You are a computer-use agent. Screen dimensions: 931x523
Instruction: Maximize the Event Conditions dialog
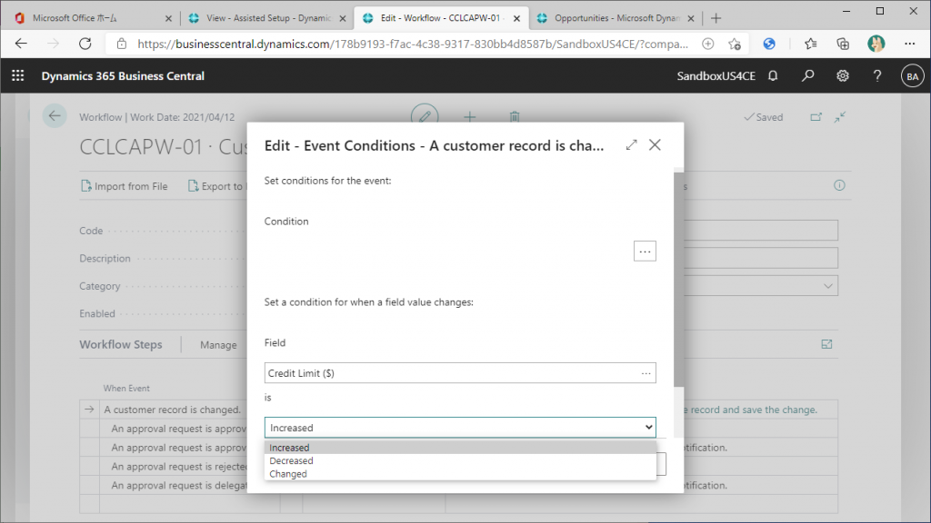click(x=631, y=144)
